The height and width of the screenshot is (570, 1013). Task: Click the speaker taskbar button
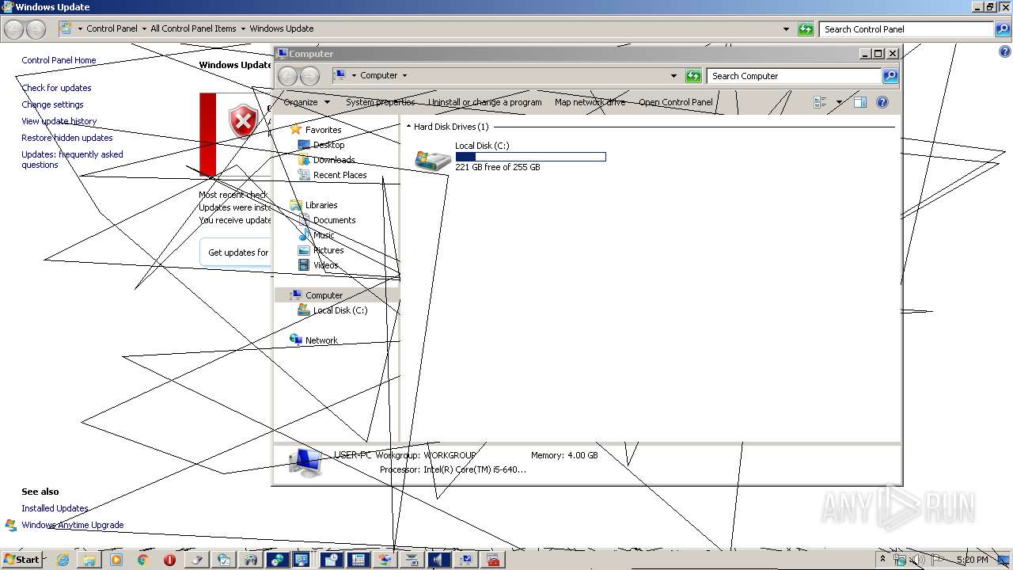(439, 560)
